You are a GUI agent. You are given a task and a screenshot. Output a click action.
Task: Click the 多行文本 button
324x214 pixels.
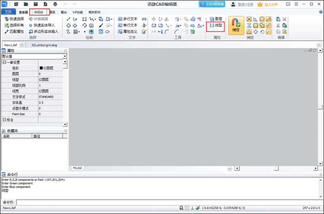[127, 19]
